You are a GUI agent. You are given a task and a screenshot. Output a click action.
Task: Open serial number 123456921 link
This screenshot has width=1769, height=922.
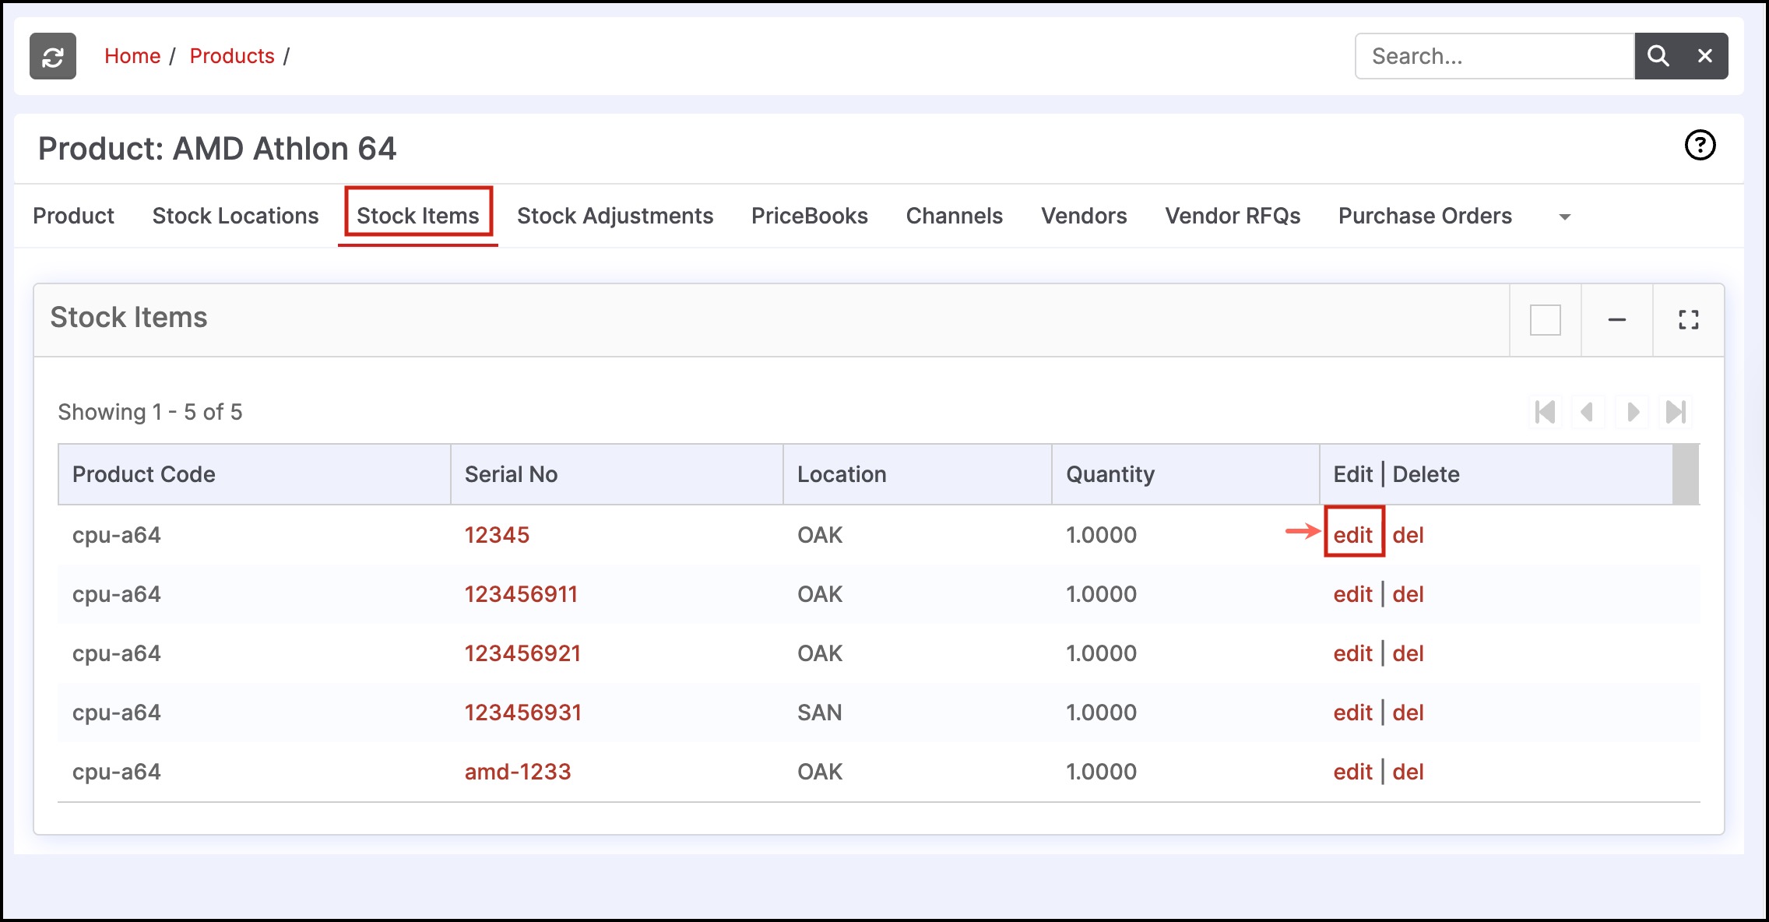(522, 653)
